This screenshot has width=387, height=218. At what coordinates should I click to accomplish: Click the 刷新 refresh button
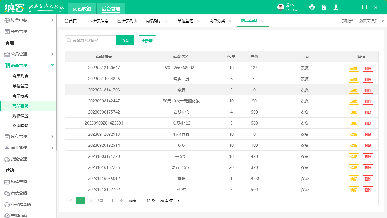pyautogui.click(x=347, y=21)
